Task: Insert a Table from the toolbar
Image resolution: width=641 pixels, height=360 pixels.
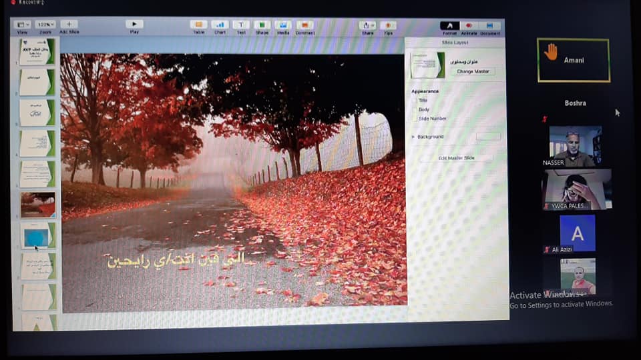Action: pyautogui.click(x=199, y=25)
